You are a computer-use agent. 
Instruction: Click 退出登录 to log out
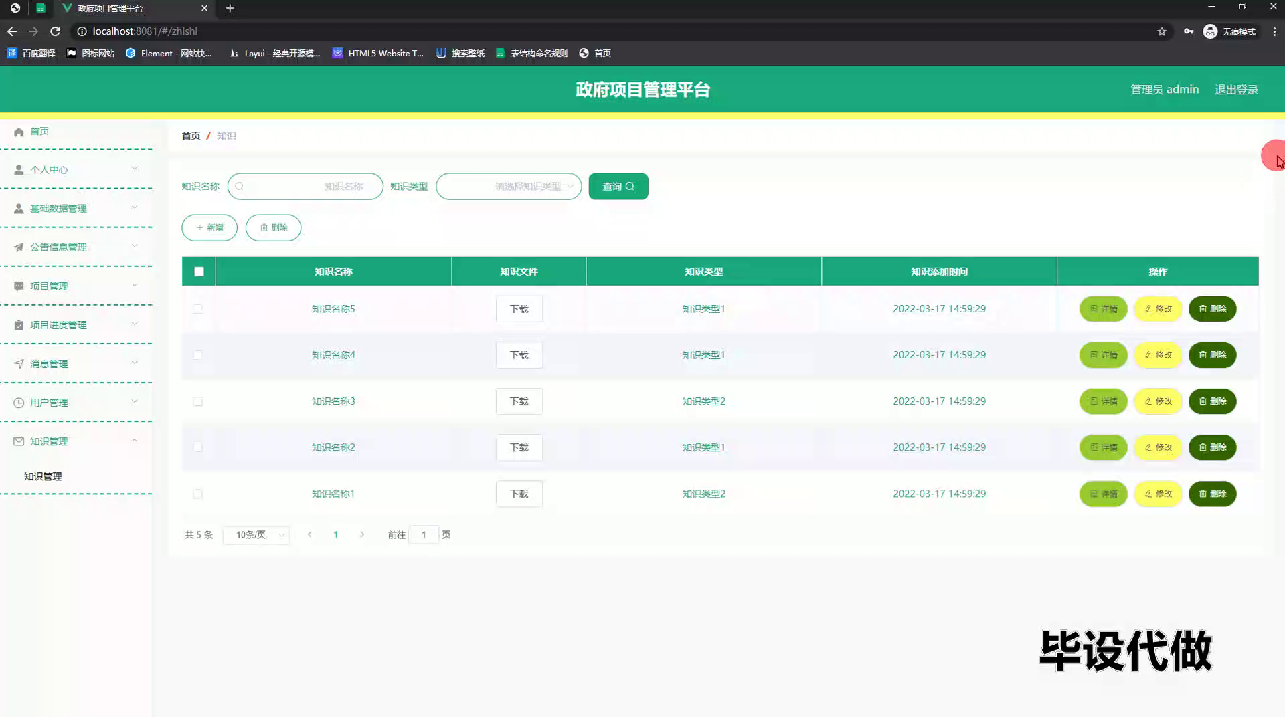coord(1236,90)
